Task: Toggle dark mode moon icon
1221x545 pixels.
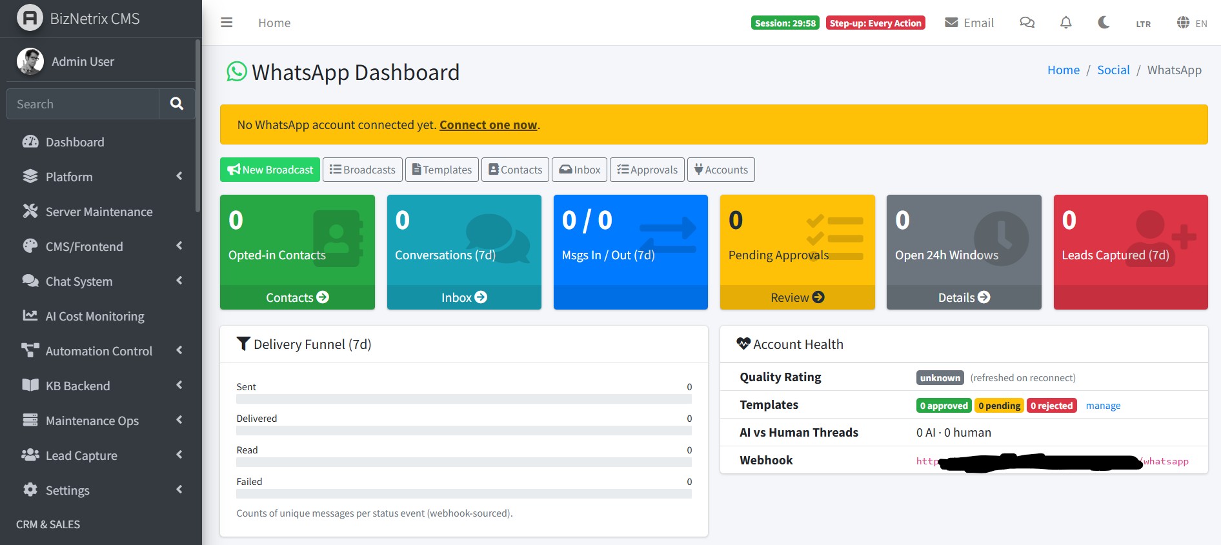Action: [1104, 23]
